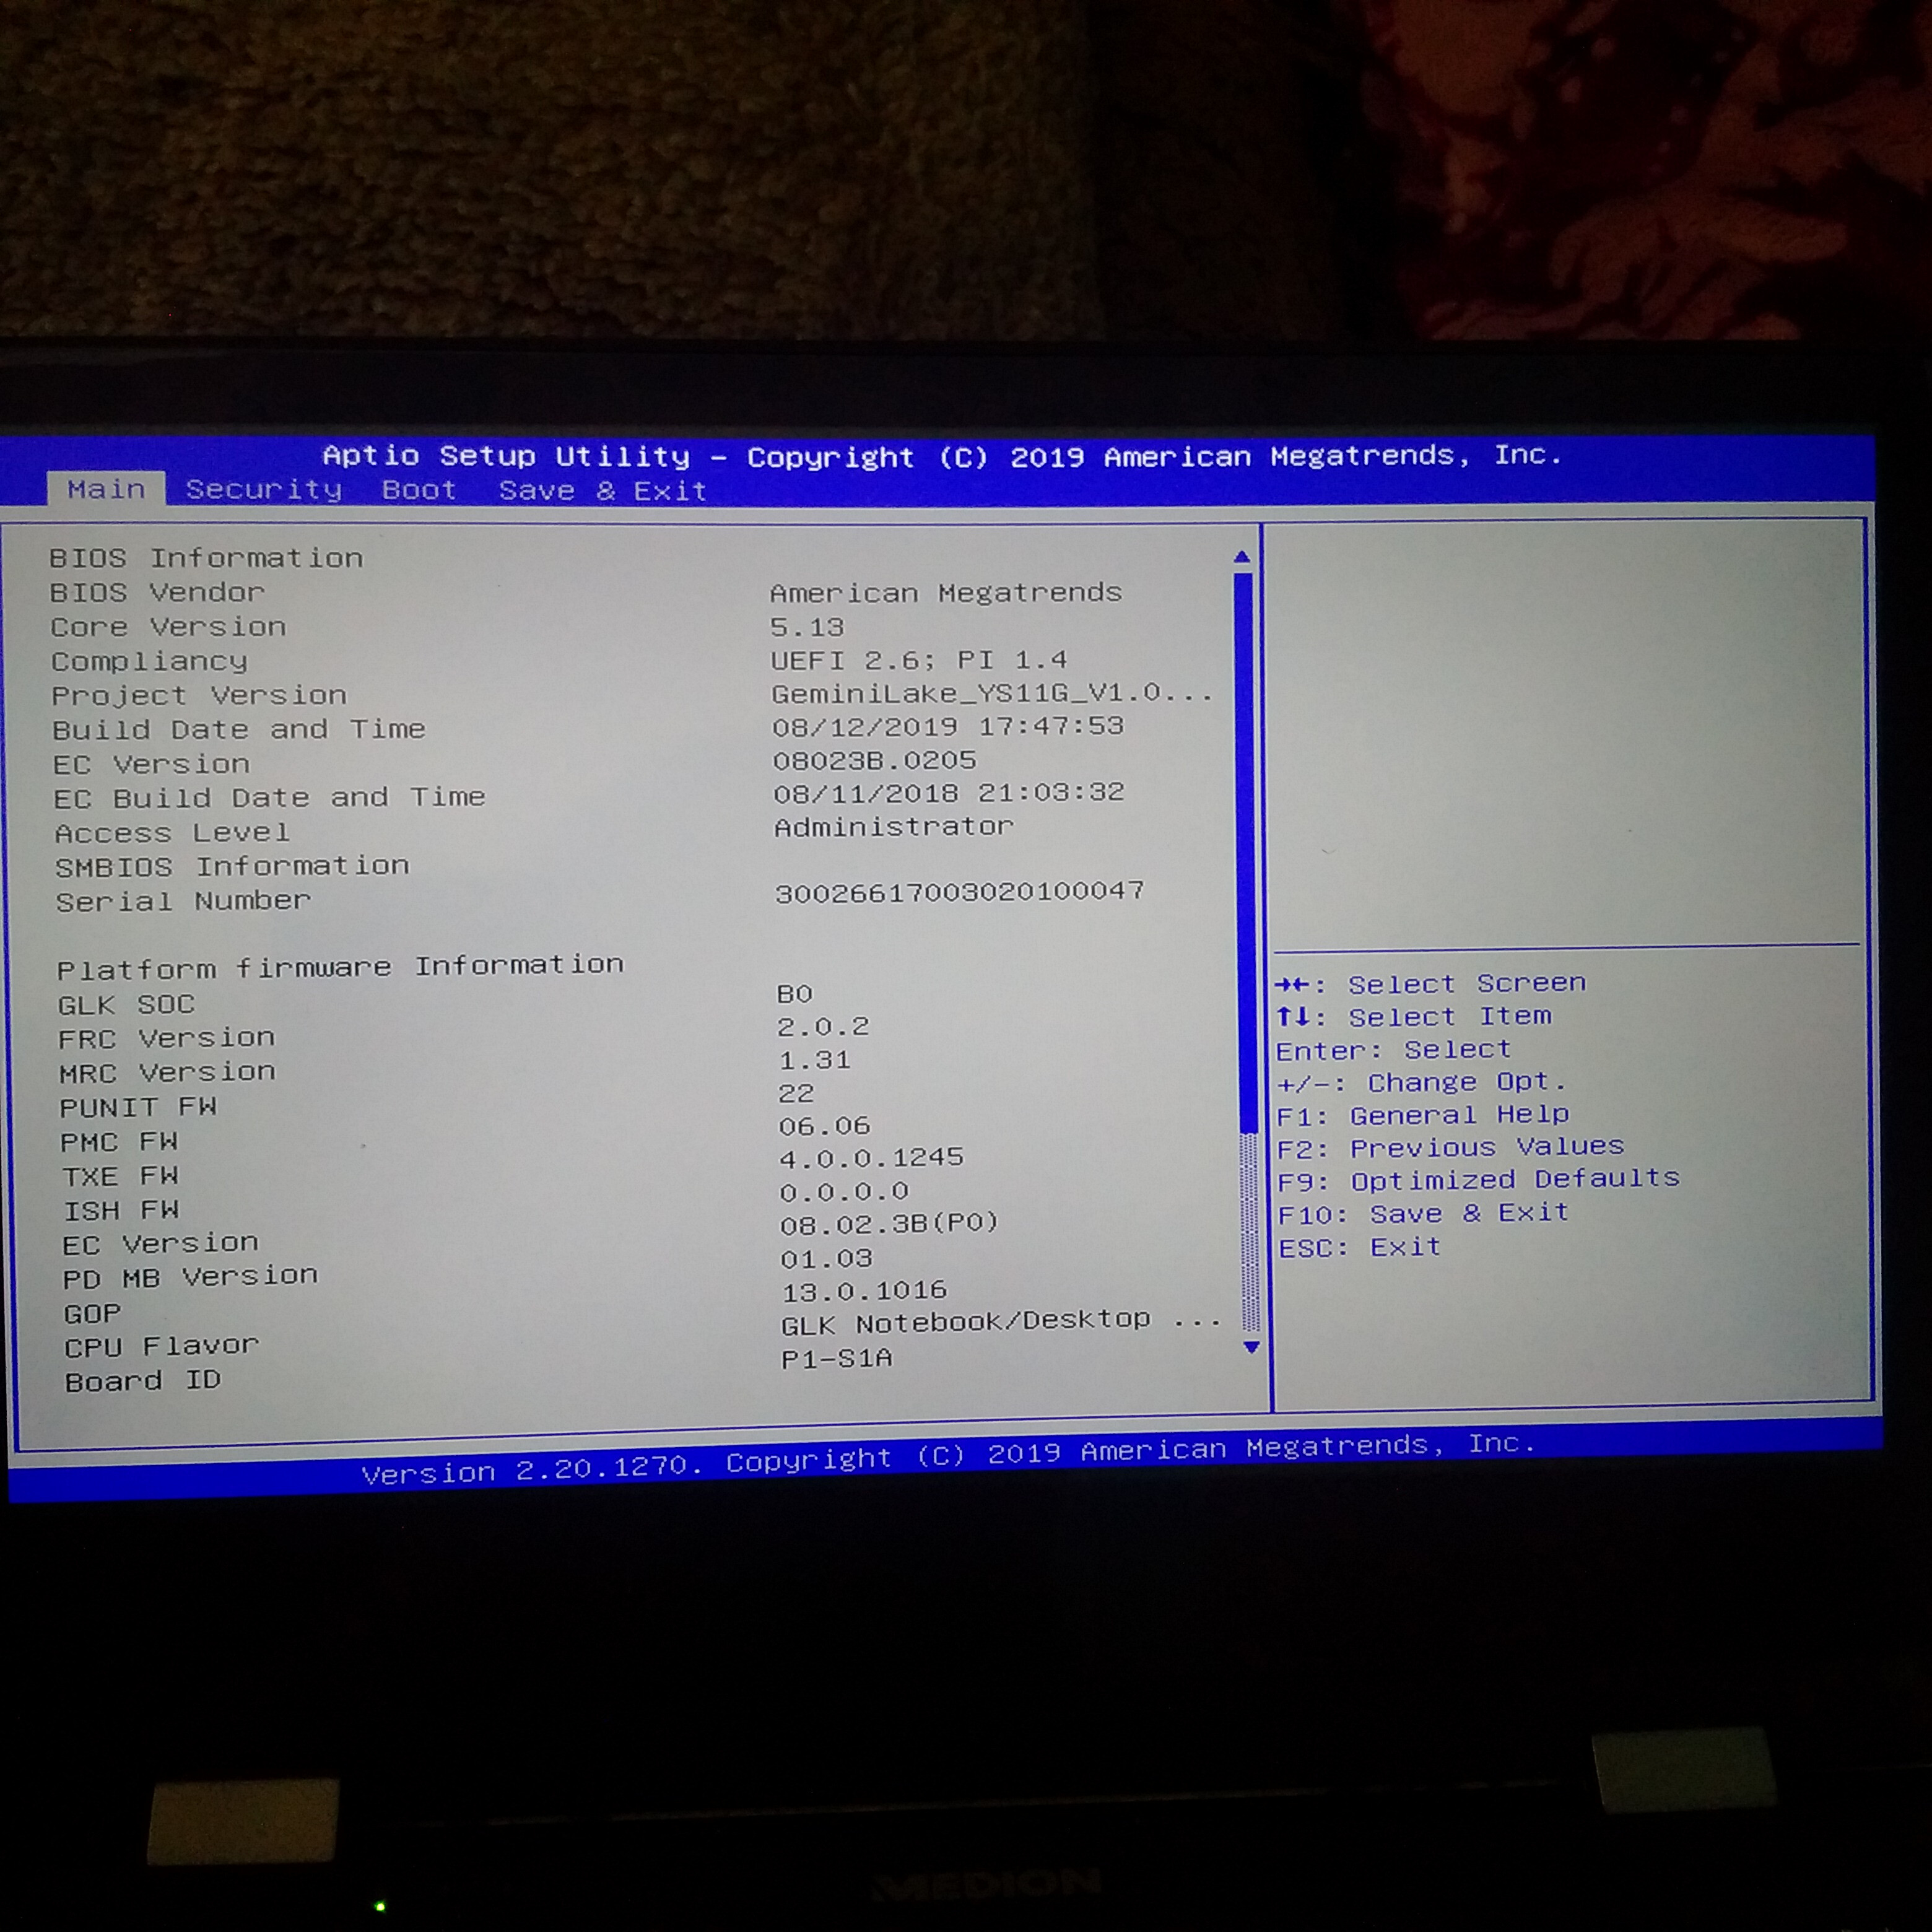Click the Board ID value P1-S1A
The height and width of the screenshot is (1932, 1932).
(837, 1358)
